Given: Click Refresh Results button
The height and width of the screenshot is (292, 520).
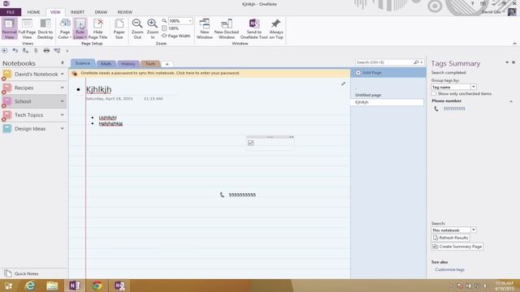Looking at the screenshot, I should 450,238.
